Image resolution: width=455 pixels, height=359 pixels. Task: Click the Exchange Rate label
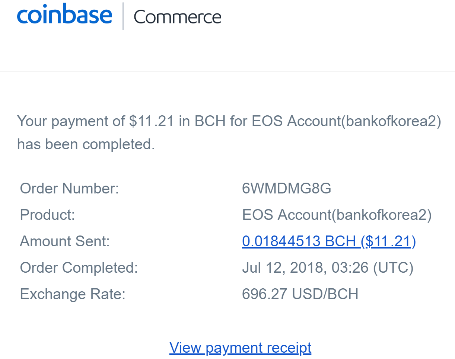click(73, 294)
